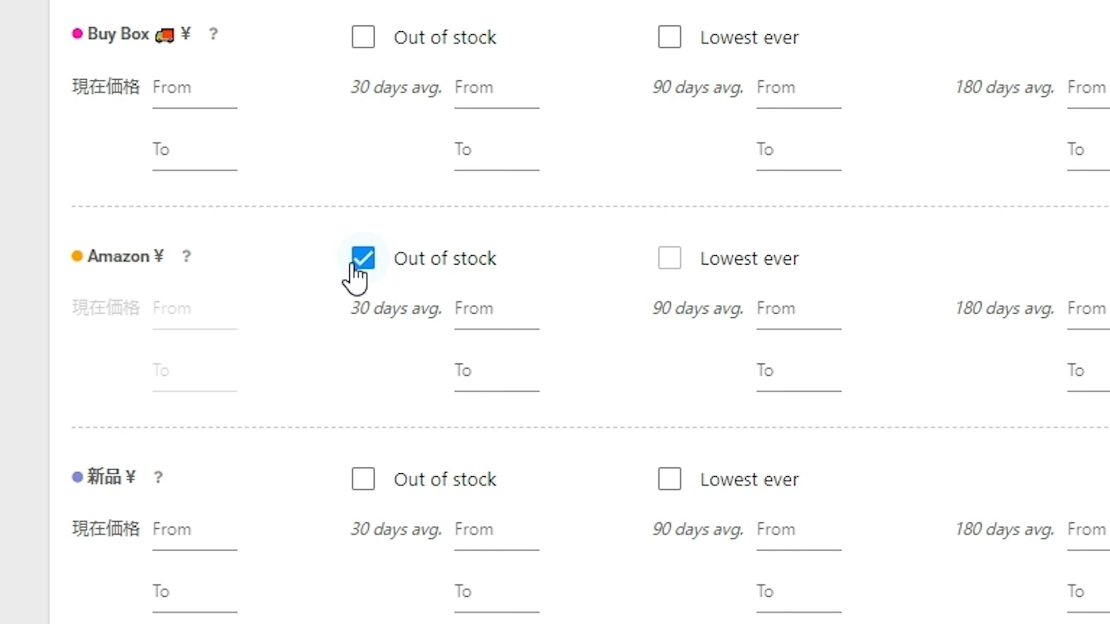This screenshot has height=624, width=1110.
Task: Click the orange Amazon color dot
Action: pyautogui.click(x=77, y=256)
